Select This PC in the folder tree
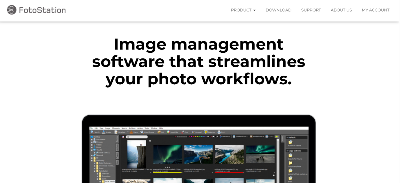 (98, 150)
